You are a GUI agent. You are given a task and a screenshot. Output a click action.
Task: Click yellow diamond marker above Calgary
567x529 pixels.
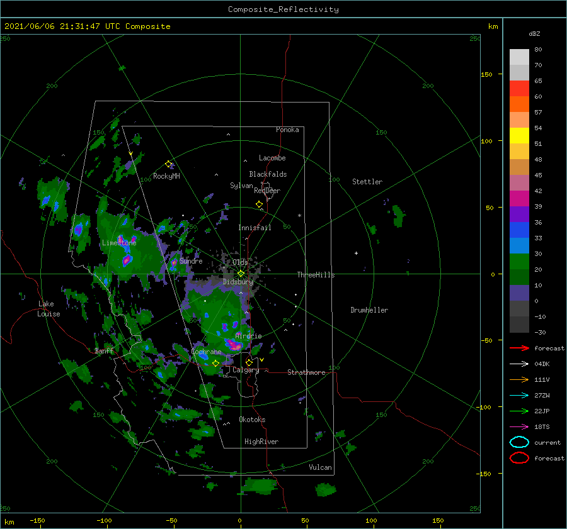click(249, 362)
